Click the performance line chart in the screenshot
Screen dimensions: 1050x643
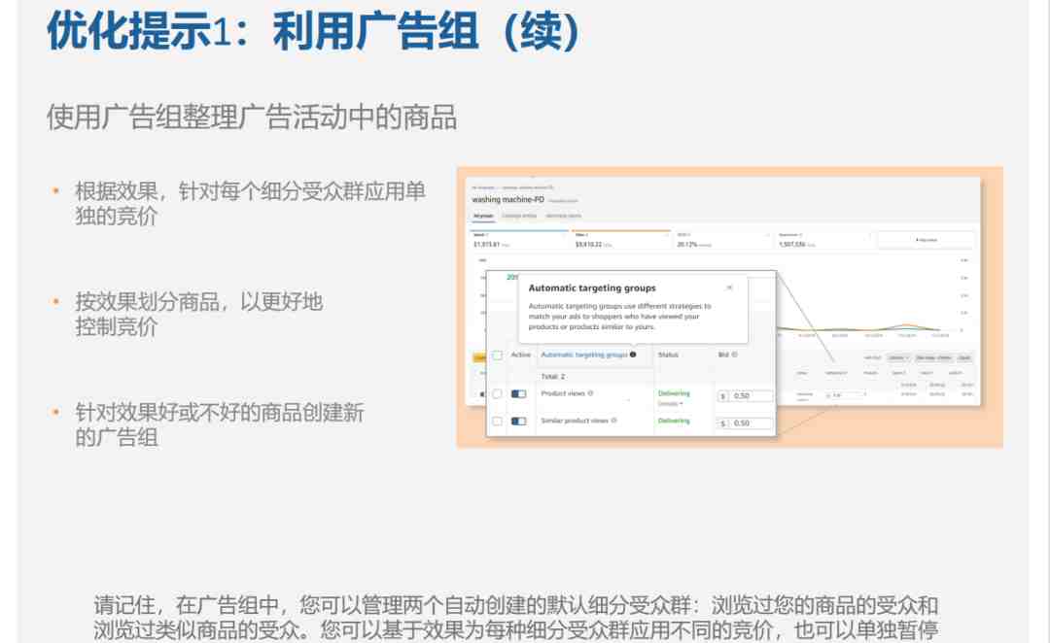(870, 298)
